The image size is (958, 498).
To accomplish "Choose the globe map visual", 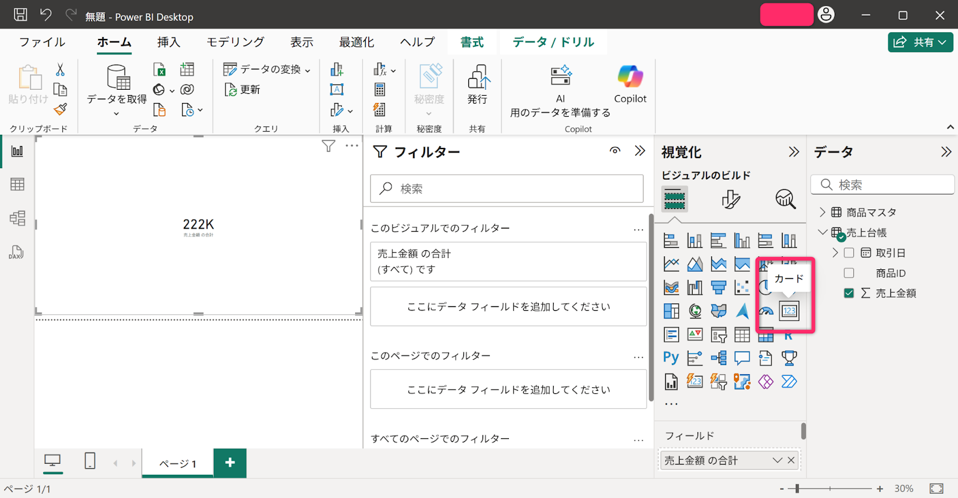I will pyautogui.click(x=695, y=311).
